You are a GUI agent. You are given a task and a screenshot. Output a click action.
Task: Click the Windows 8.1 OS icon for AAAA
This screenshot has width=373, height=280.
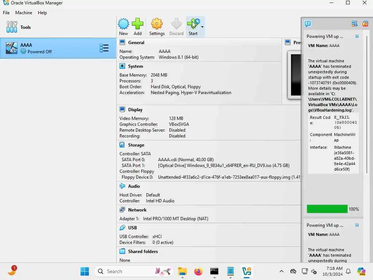11,48
